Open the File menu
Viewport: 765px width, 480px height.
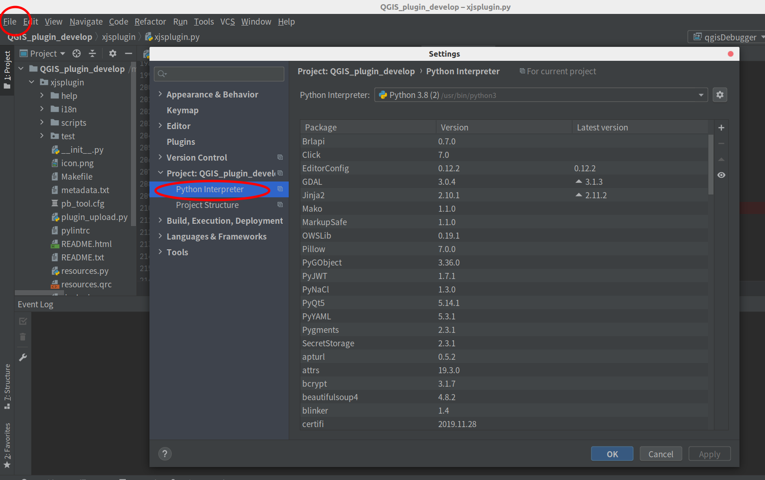(10, 21)
